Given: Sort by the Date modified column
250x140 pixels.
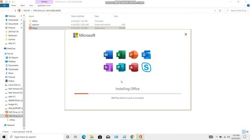Looking at the screenshot, I should coord(77,16).
